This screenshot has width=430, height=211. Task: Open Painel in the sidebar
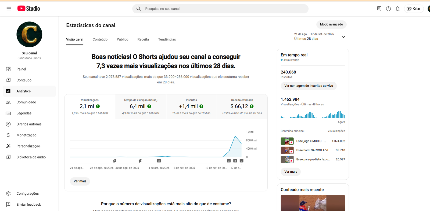pos(29,69)
